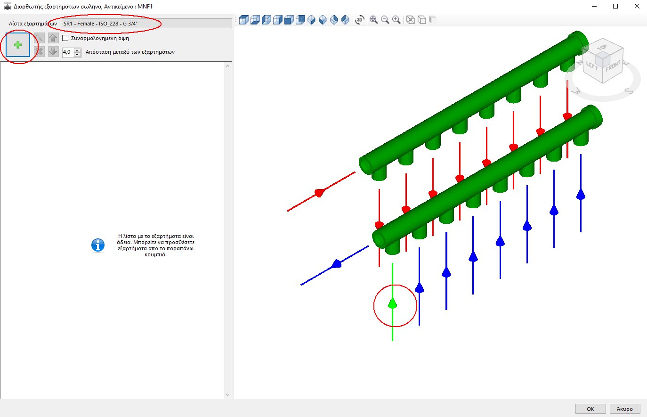Confirm changes with the OK button
Viewport: 647px width, 417px height.
coord(590,409)
